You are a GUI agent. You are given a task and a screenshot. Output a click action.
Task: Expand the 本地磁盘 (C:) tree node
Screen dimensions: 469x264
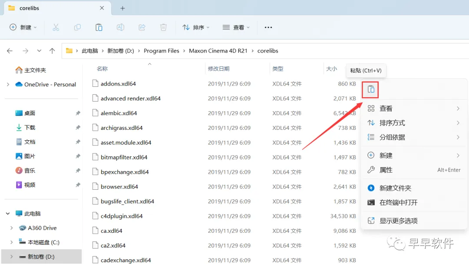pos(11,242)
